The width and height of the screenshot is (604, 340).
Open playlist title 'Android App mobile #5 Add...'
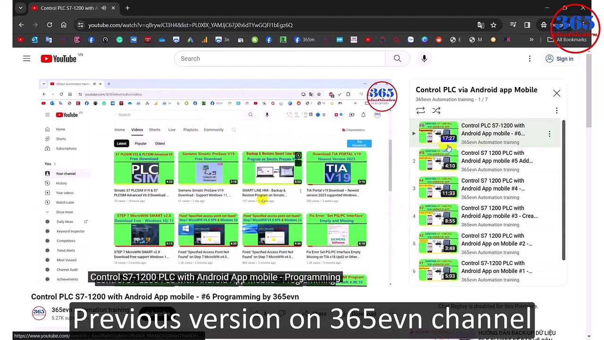[x=497, y=157]
